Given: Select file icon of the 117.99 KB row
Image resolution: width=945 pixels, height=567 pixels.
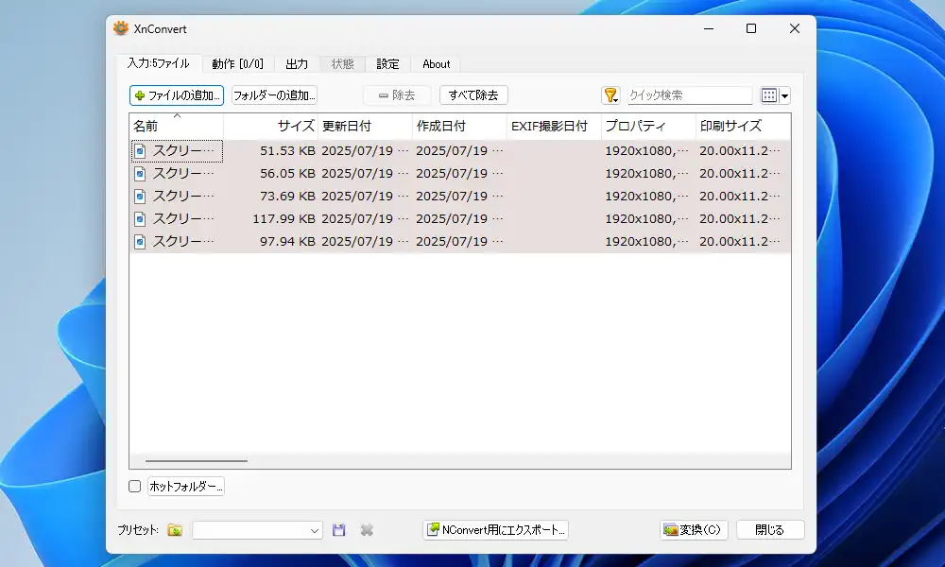Looking at the screenshot, I should click(140, 218).
